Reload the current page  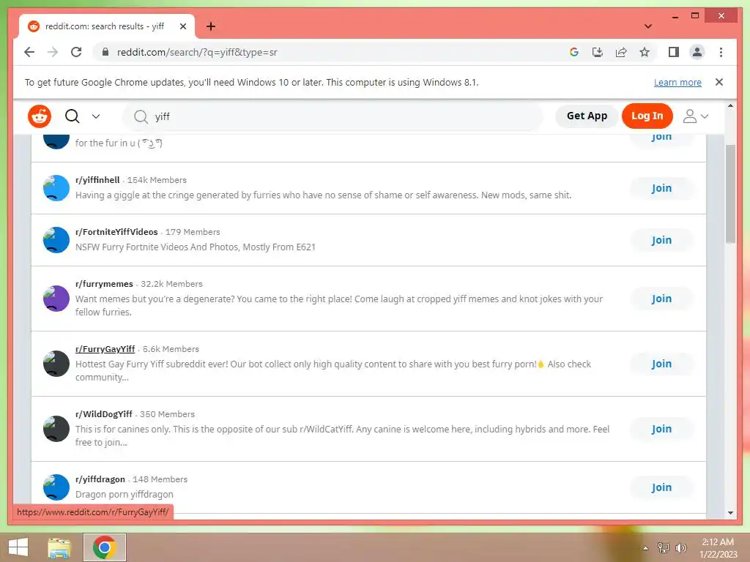[x=76, y=52]
